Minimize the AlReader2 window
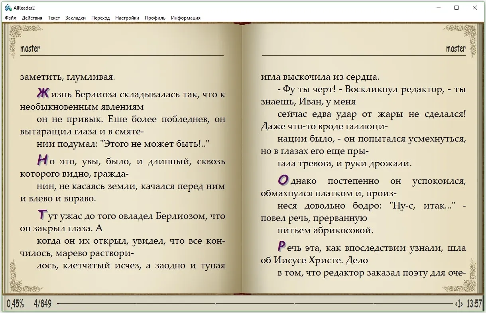Viewport: 486px width, 313px height. (438, 8)
